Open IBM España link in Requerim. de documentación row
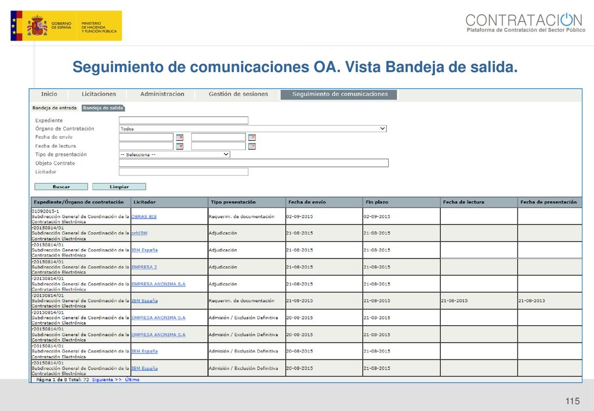The height and width of the screenshot is (411, 594). [x=144, y=301]
